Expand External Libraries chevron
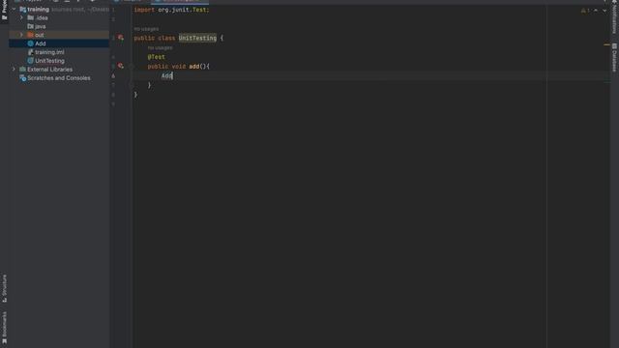 [x=14, y=70]
